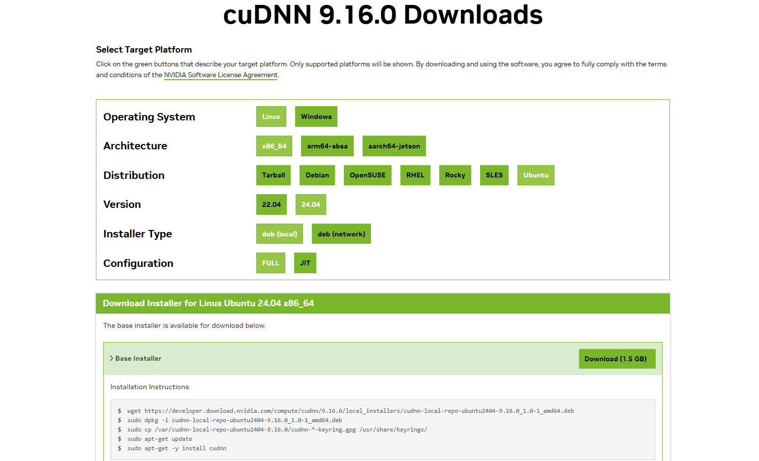Click the apt-get install cudnn line
The image size is (759, 461).
(x=177, y=448)
